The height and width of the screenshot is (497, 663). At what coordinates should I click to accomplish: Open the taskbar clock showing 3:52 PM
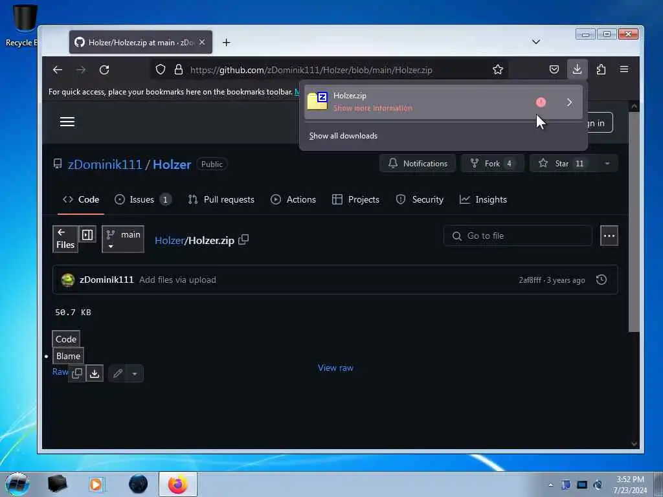[630, 485]
